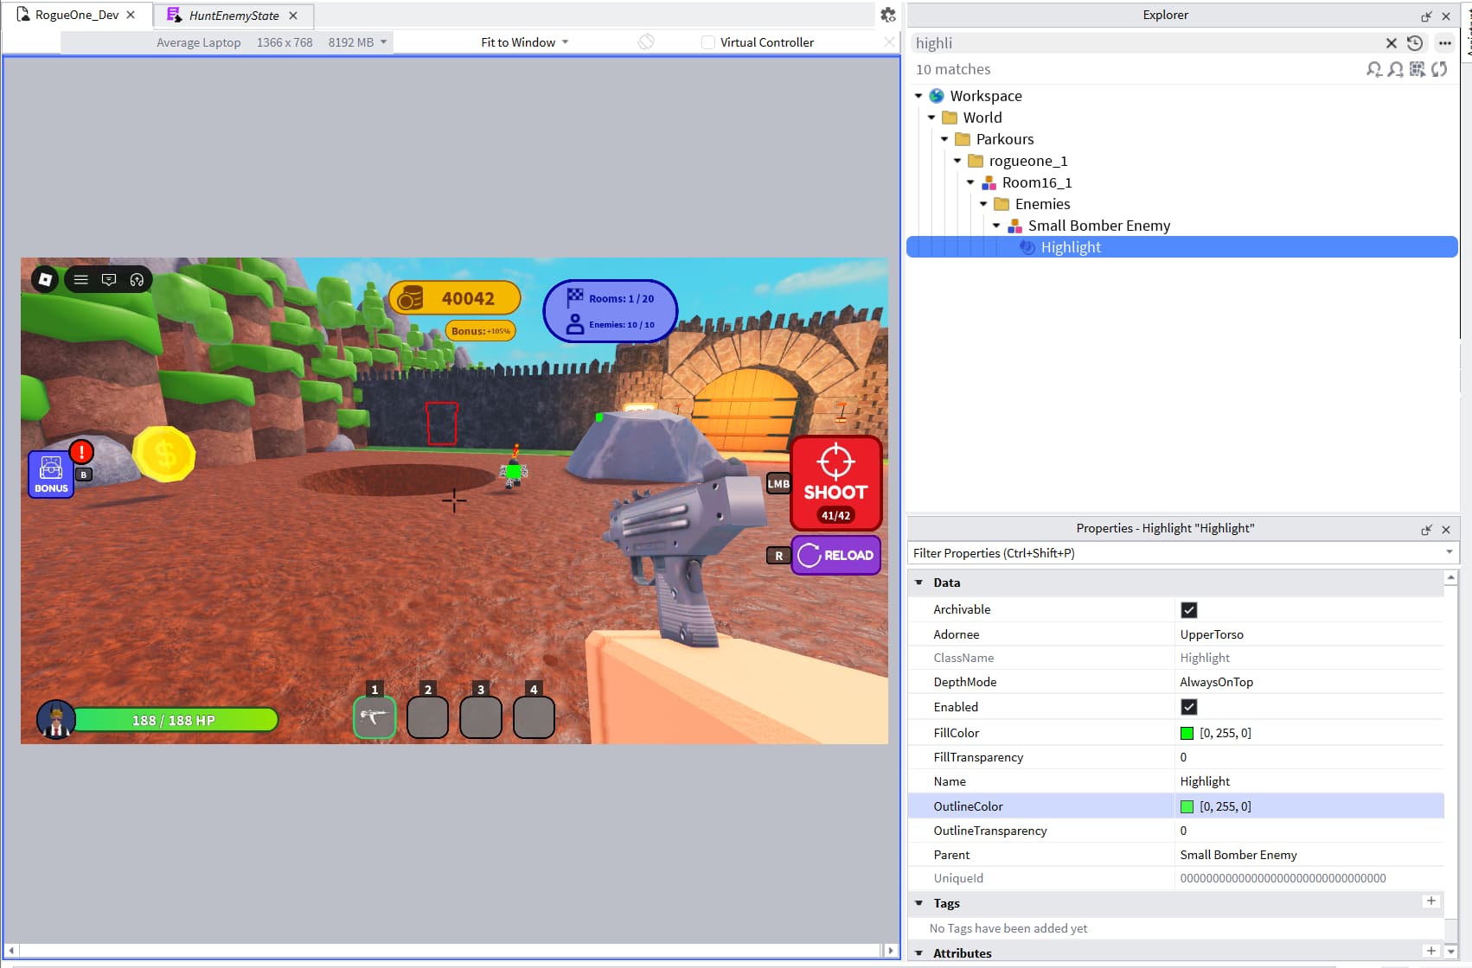Open Explorer filter options menu
The height and width of the screenshot is (968, 1472).
1444,43
